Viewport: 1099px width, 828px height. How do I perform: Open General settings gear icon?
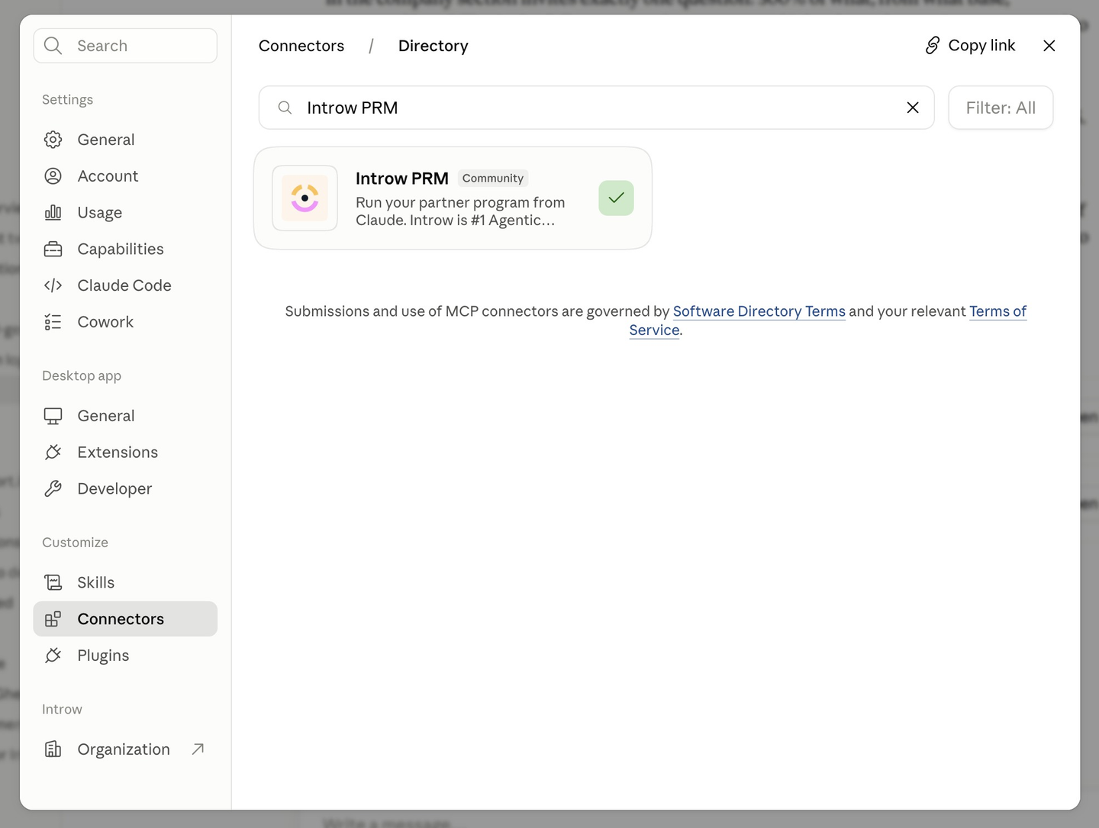(53, 140)
